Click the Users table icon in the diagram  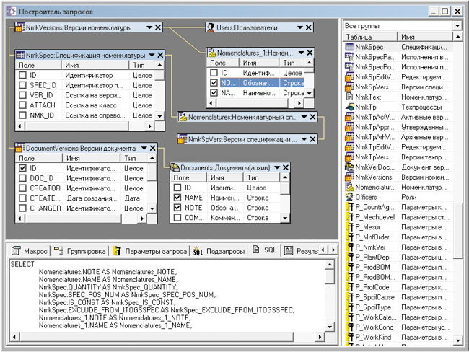211,27
